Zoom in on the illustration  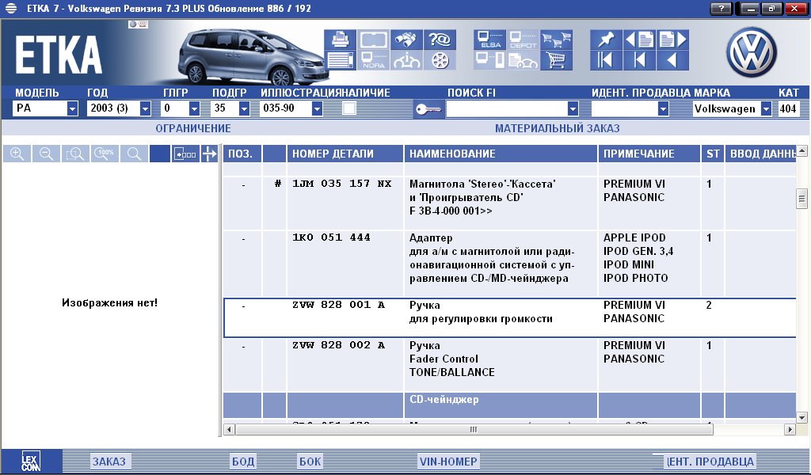click(x=17, y=154)
